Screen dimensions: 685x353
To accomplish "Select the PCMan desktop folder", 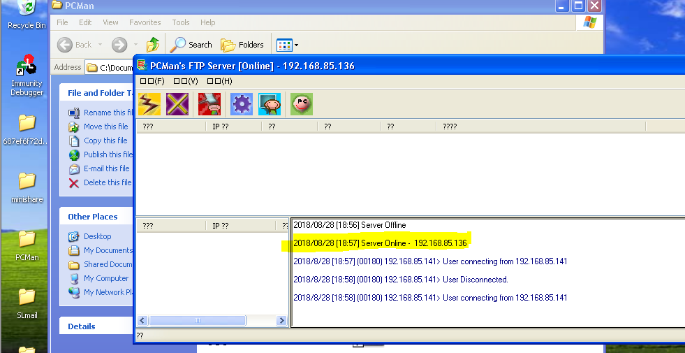I will [x=27, y=246].
